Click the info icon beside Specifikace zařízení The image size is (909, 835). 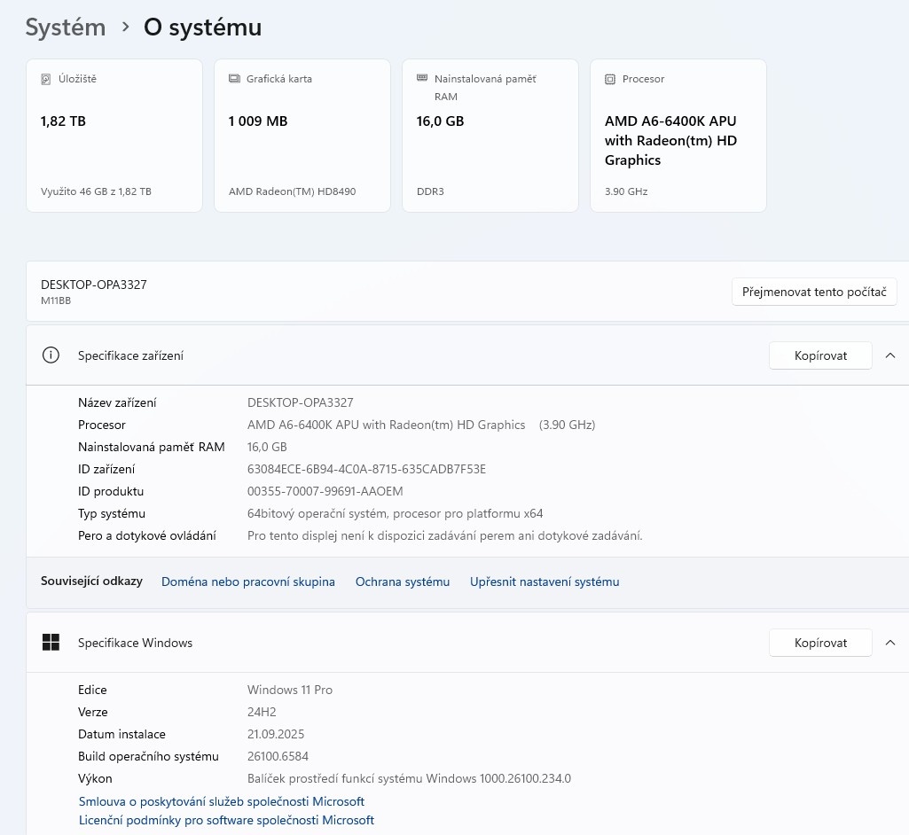(x=51, y=355)
